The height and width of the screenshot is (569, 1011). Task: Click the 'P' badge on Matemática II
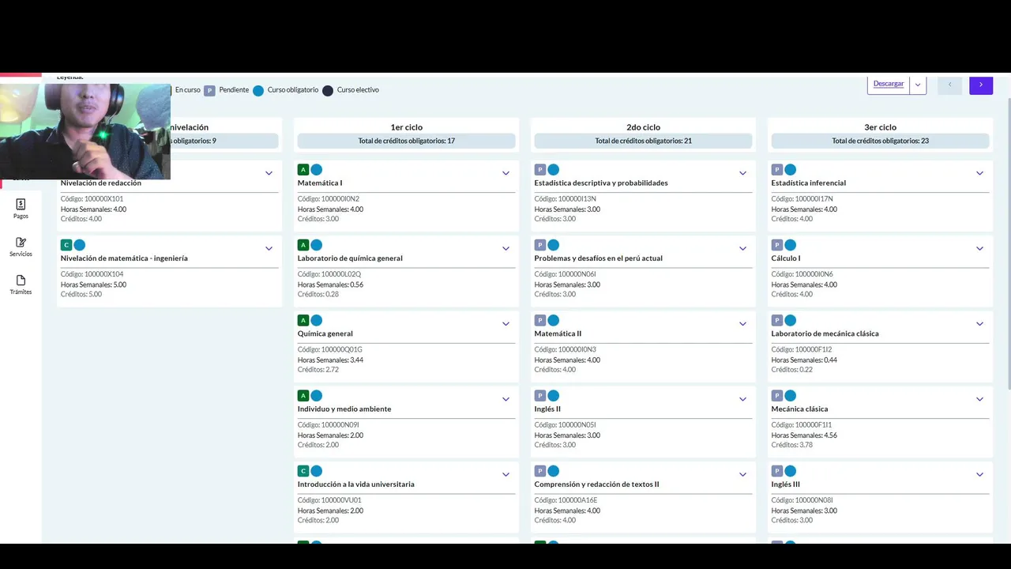pos(539,320)
